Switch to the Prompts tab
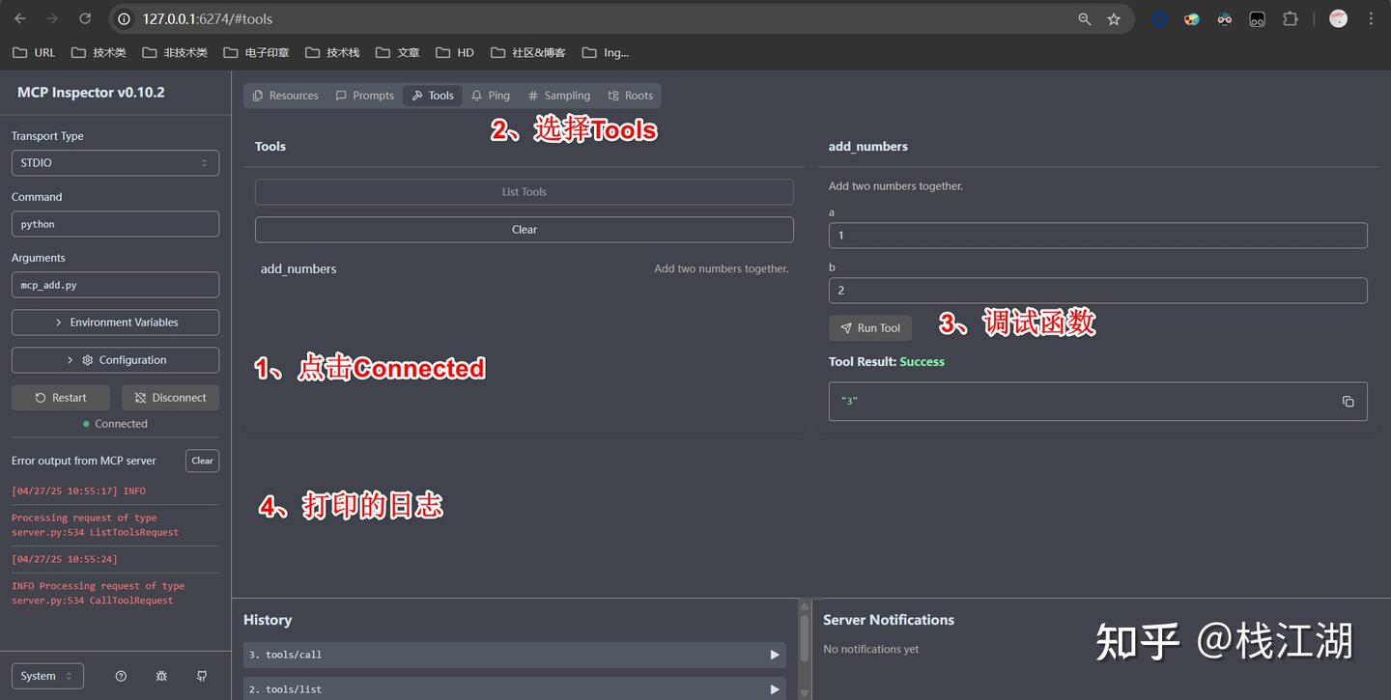The height and width of the screenshot is (700, 1391). pos(364,96)
